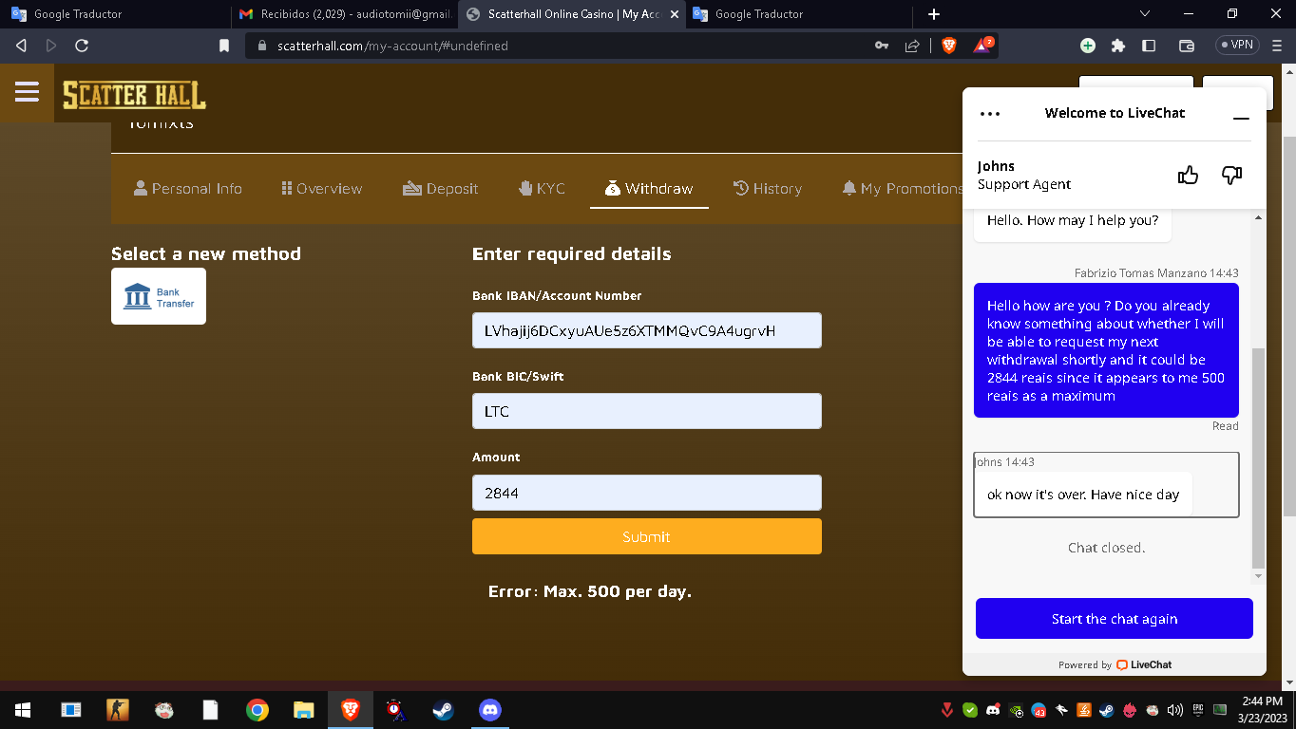Expand the tab search dropdown arrow

(x=1144, y=14)
